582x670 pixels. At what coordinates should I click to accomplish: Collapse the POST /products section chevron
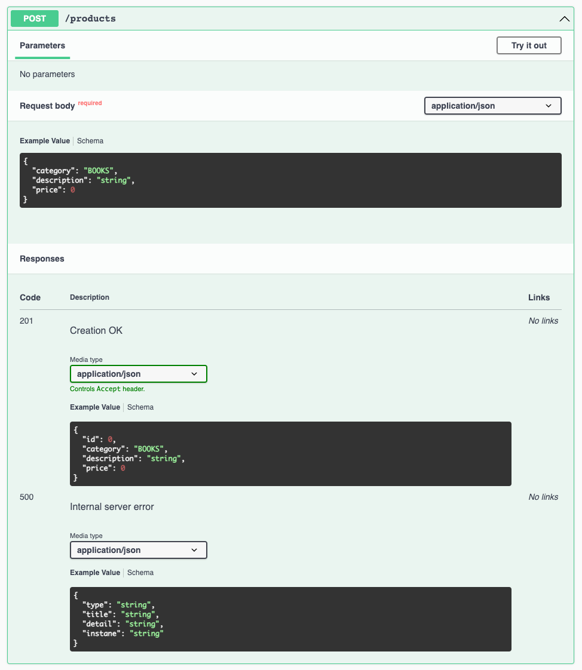(564, 19)
